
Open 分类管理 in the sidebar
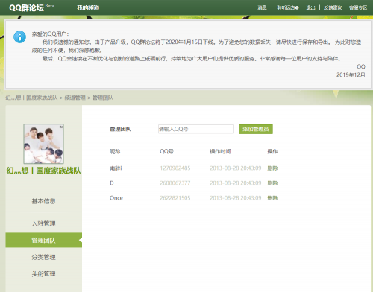[44, 257]
